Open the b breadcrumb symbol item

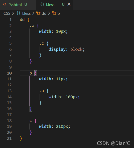59,13
